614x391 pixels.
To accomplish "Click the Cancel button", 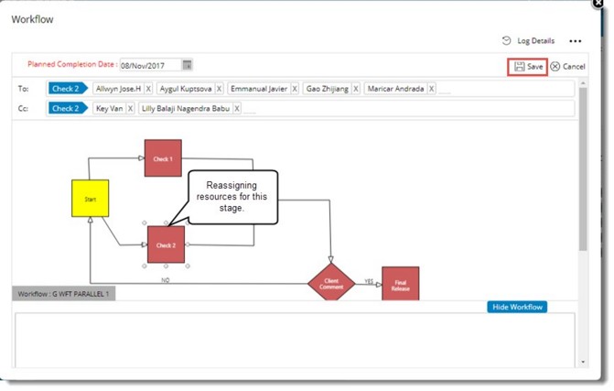I will pos(567,67).
